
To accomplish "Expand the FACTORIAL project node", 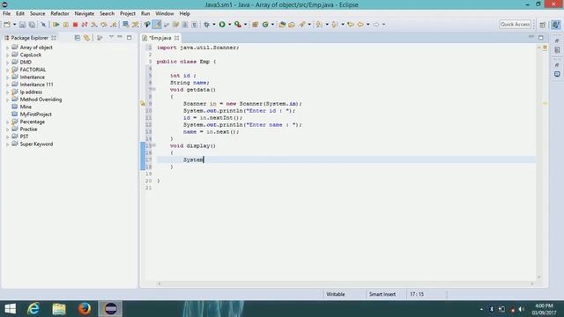I will (x=7, y=70).
